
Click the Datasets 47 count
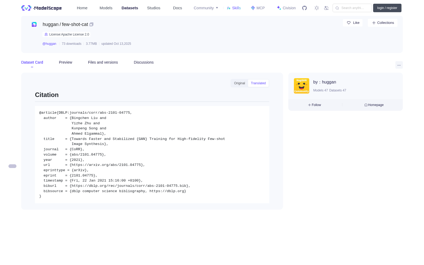338,90
